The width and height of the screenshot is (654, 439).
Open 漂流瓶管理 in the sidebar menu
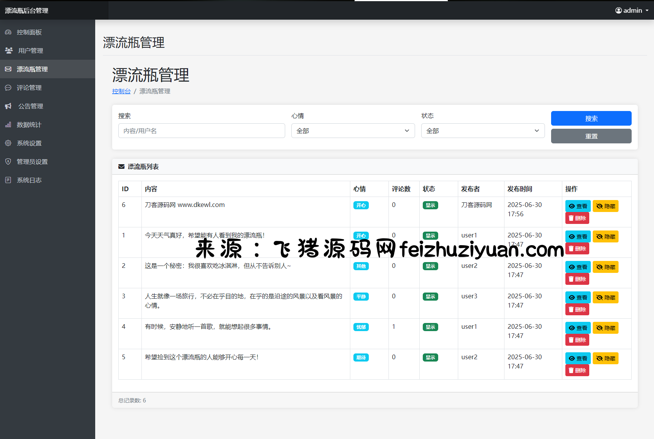[32, 69]
